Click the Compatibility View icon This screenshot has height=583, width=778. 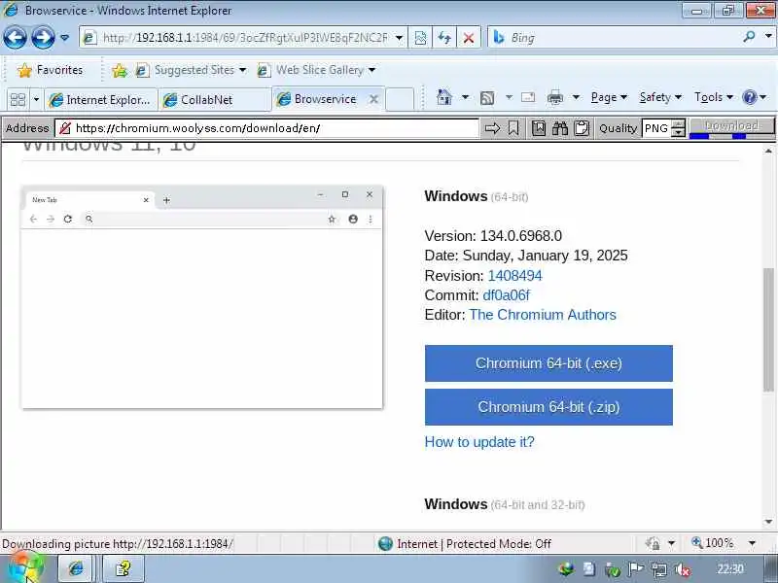click(x=420, y=38)
